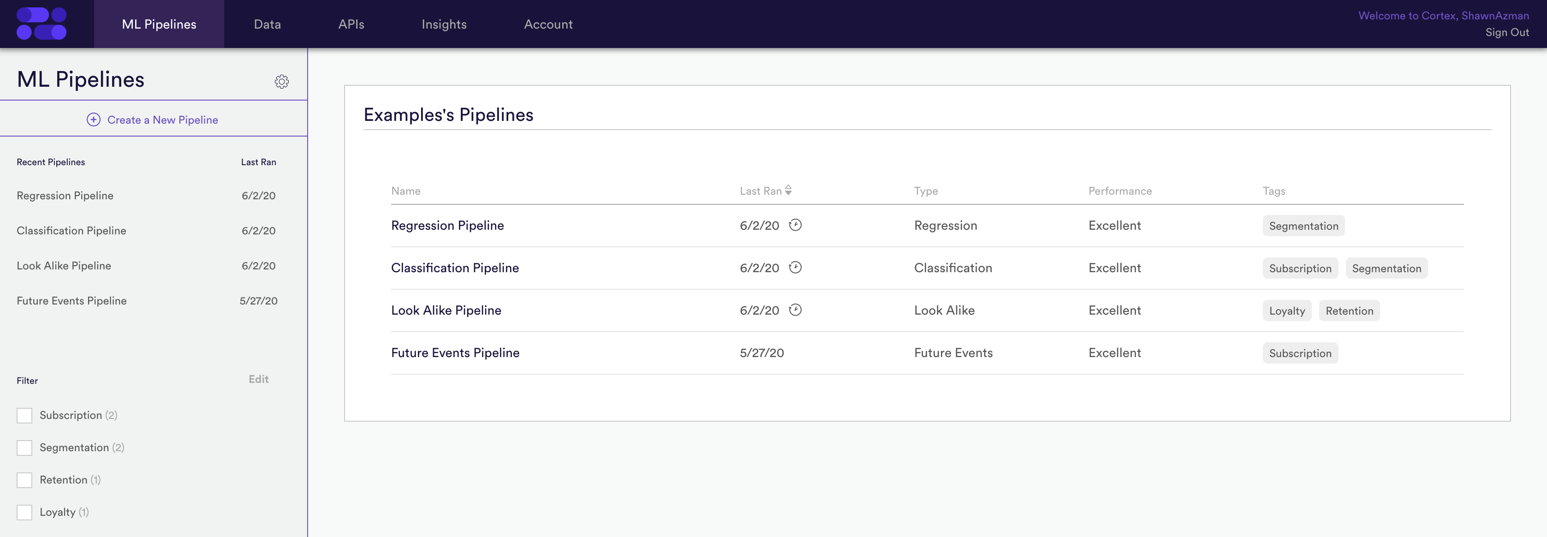The height and width of the screenshot is (537, 1547).
Task: Switch to the ML Pipelines tab
Action: (x=159, y=24)
